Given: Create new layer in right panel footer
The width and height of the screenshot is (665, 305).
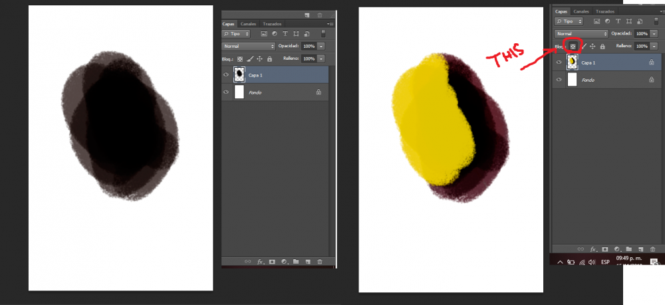Looking at the screenshot, I should tap(641, 249).
